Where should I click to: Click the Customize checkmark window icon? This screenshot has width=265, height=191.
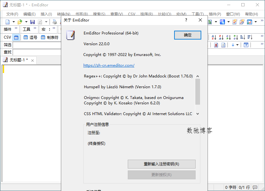point(250,22)
